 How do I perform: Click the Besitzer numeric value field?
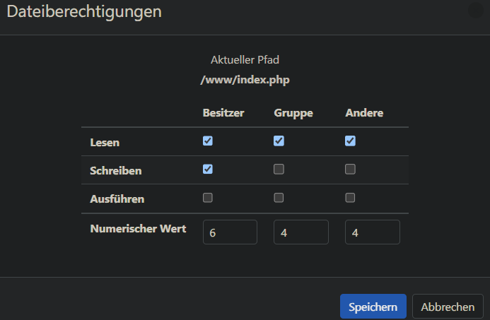point(230,232)
